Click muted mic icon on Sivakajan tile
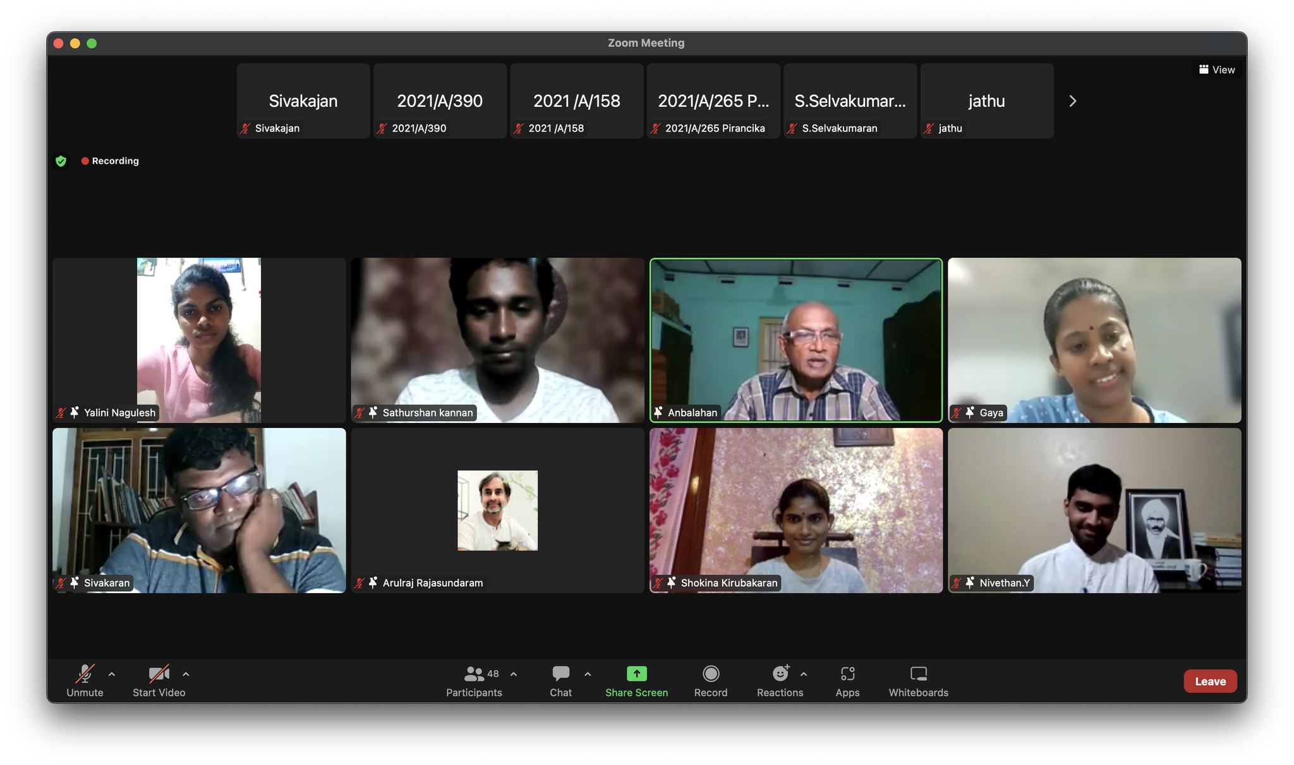 pos(245,128)
